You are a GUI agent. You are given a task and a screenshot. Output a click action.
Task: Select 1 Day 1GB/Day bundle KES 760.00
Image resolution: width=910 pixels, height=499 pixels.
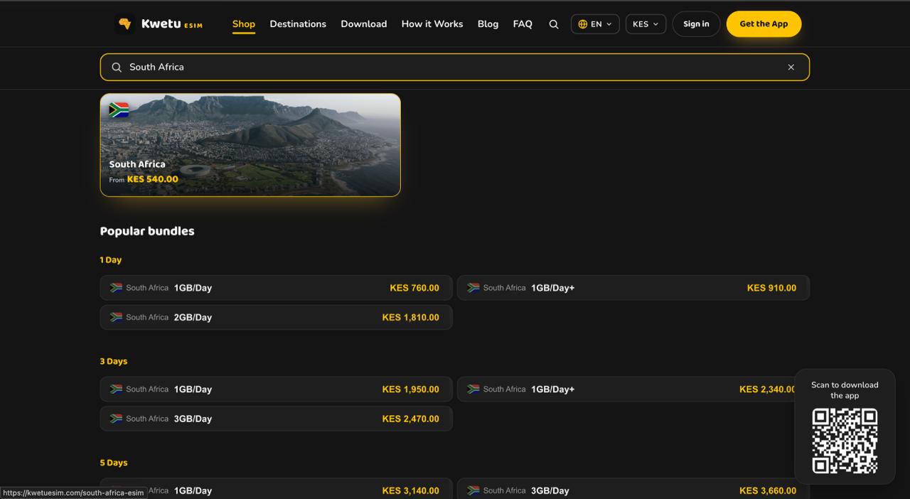tap(276, 288)
